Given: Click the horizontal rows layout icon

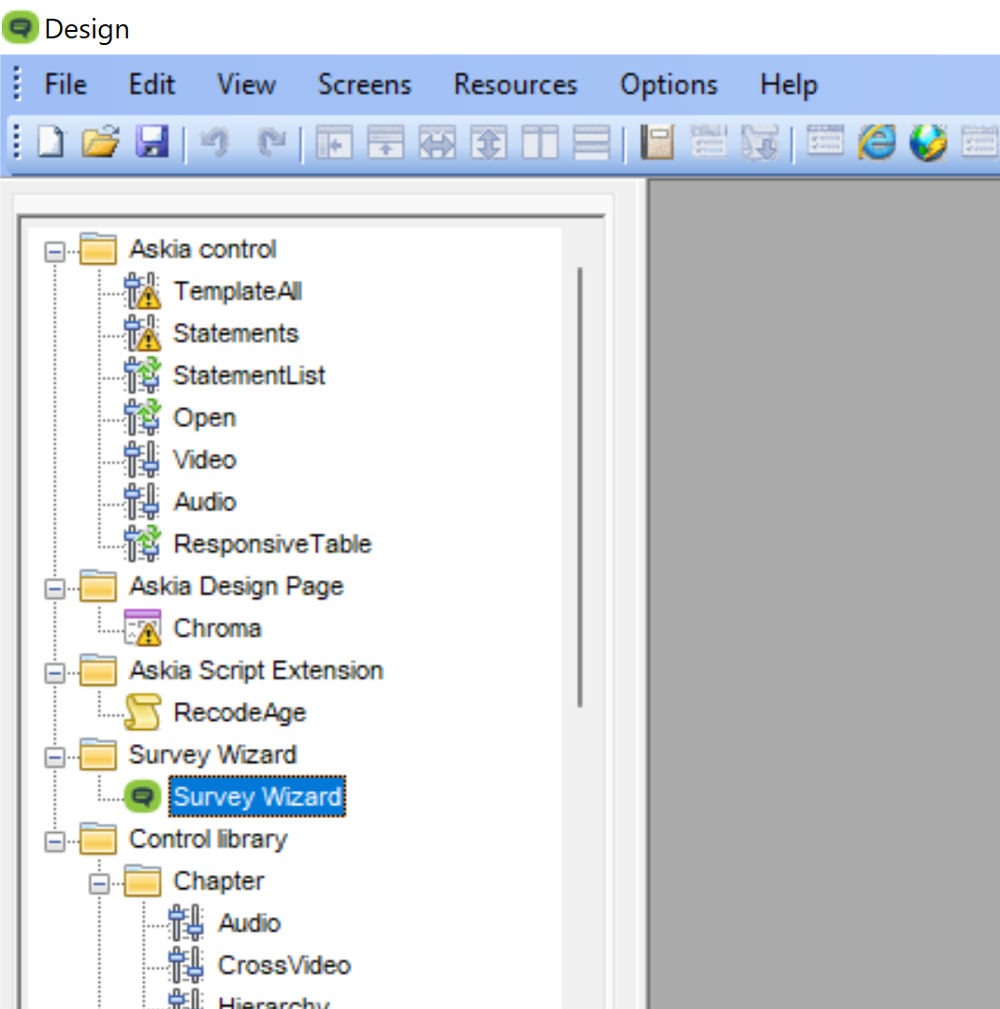Looking at the screenshot, I should point(591,142).
